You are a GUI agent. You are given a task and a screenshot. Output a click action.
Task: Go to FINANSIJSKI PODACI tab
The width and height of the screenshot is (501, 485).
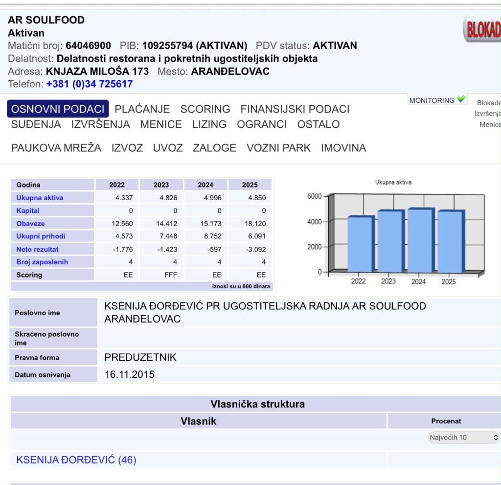pos(295,109)
